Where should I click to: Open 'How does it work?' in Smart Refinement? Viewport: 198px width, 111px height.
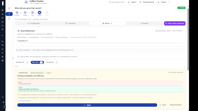(x=163, y=31)
